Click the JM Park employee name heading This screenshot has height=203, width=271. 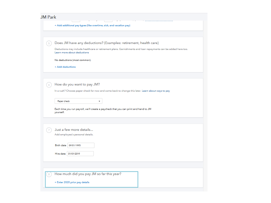(x=48, y=17)
